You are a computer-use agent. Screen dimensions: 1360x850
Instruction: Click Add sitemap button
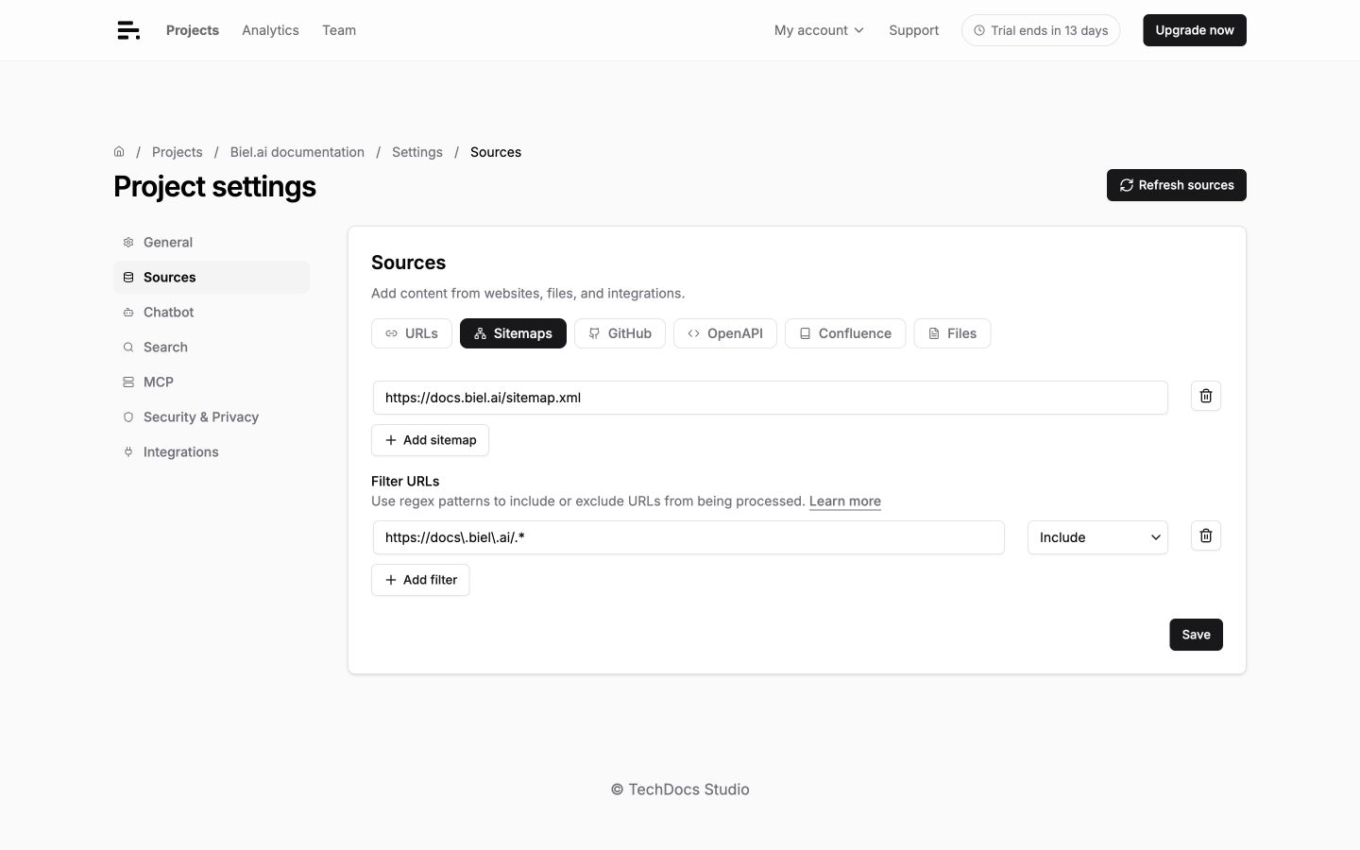(x=430, y=440)
